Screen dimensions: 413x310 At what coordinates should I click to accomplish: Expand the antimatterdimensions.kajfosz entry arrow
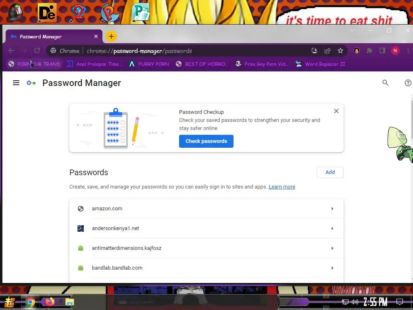click(332, 248)
